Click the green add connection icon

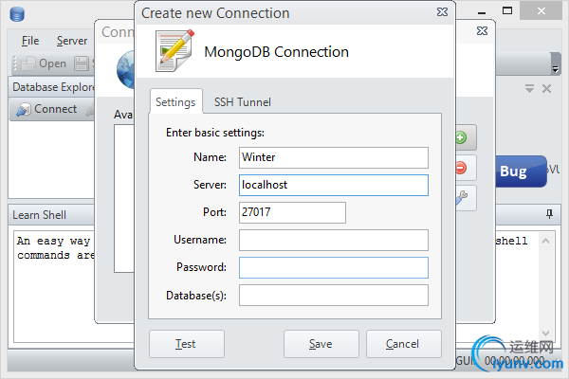click(461, 138)
